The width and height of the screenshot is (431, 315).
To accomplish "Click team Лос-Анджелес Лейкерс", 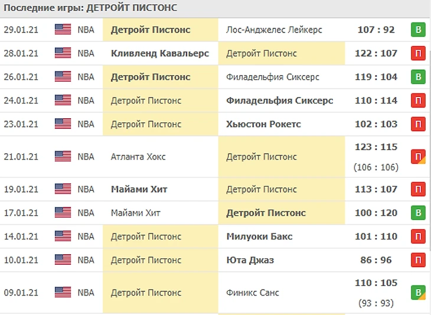I will pyautogui.click(x=274, y=30).
